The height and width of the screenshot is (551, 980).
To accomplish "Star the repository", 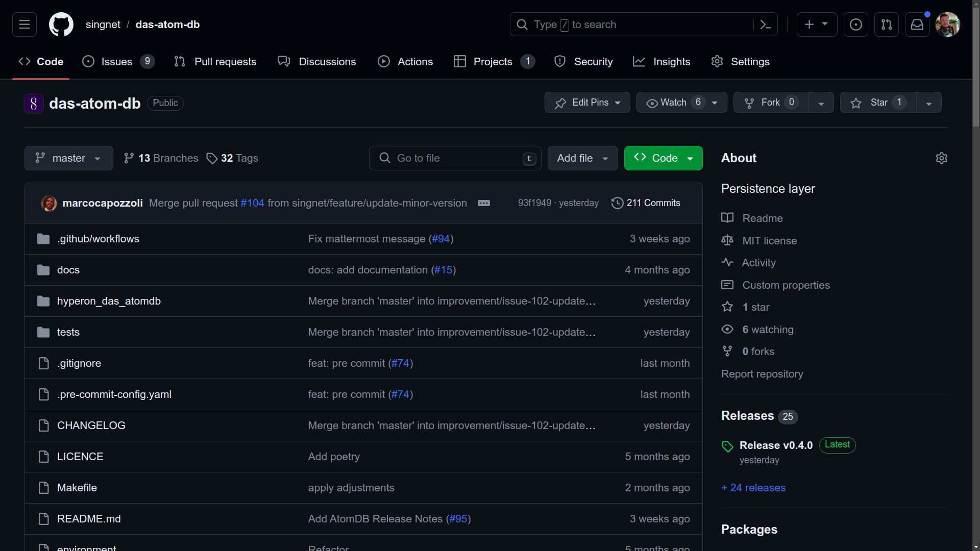I will [878, 103].
